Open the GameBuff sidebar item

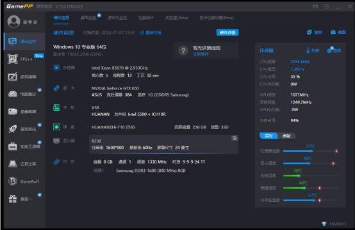click(24, 181)
